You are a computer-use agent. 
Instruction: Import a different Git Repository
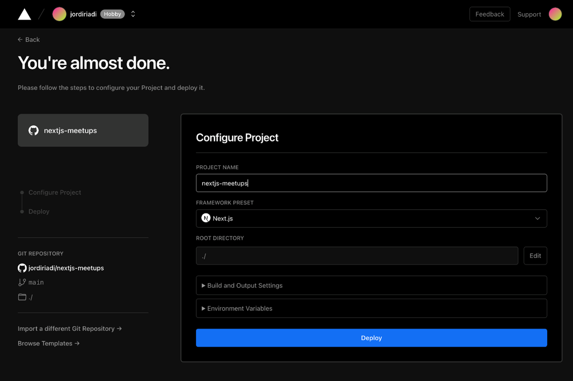pos(70,328)
